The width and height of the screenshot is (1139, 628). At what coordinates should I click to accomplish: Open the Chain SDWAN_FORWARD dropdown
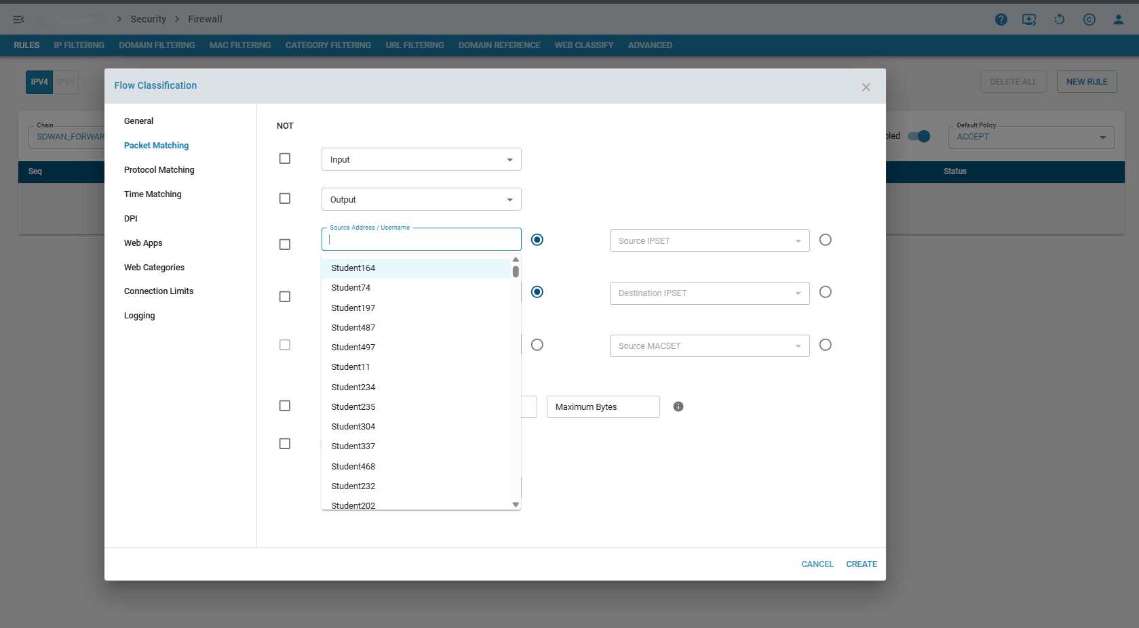(x=66, y=137)
